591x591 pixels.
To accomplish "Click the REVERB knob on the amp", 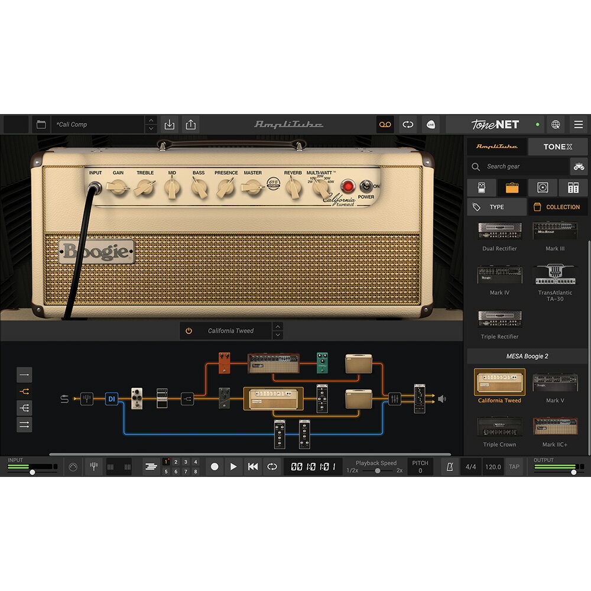I will coord(293,188).
